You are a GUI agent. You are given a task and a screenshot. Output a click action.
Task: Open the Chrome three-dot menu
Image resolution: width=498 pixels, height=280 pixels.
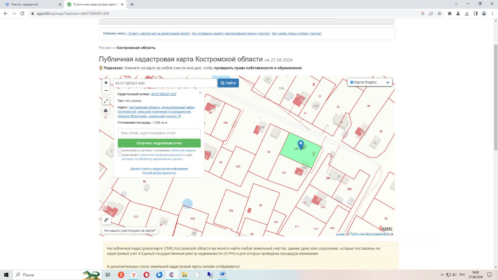(x=492, y=13)
